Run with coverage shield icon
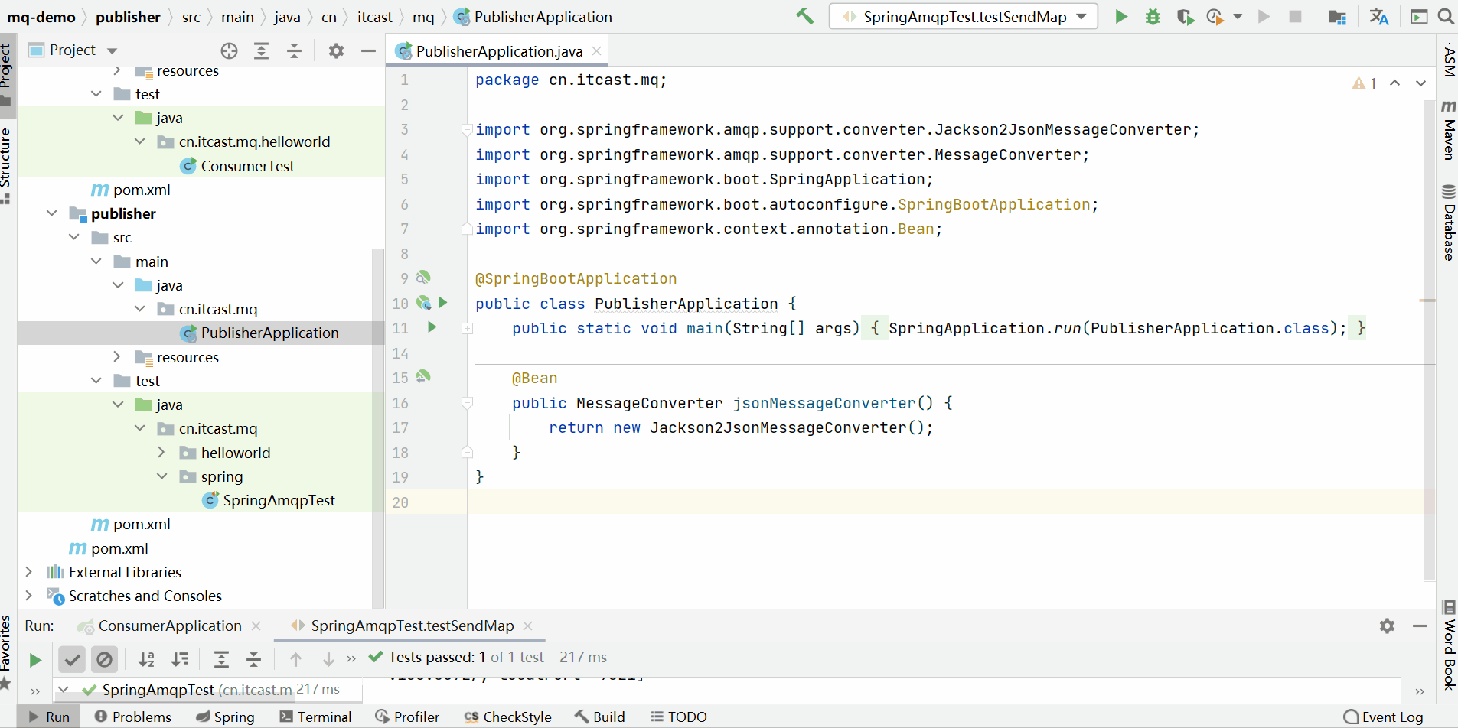The width and height of the screenshot is (1458, 728). click(x=1185, y=16)
